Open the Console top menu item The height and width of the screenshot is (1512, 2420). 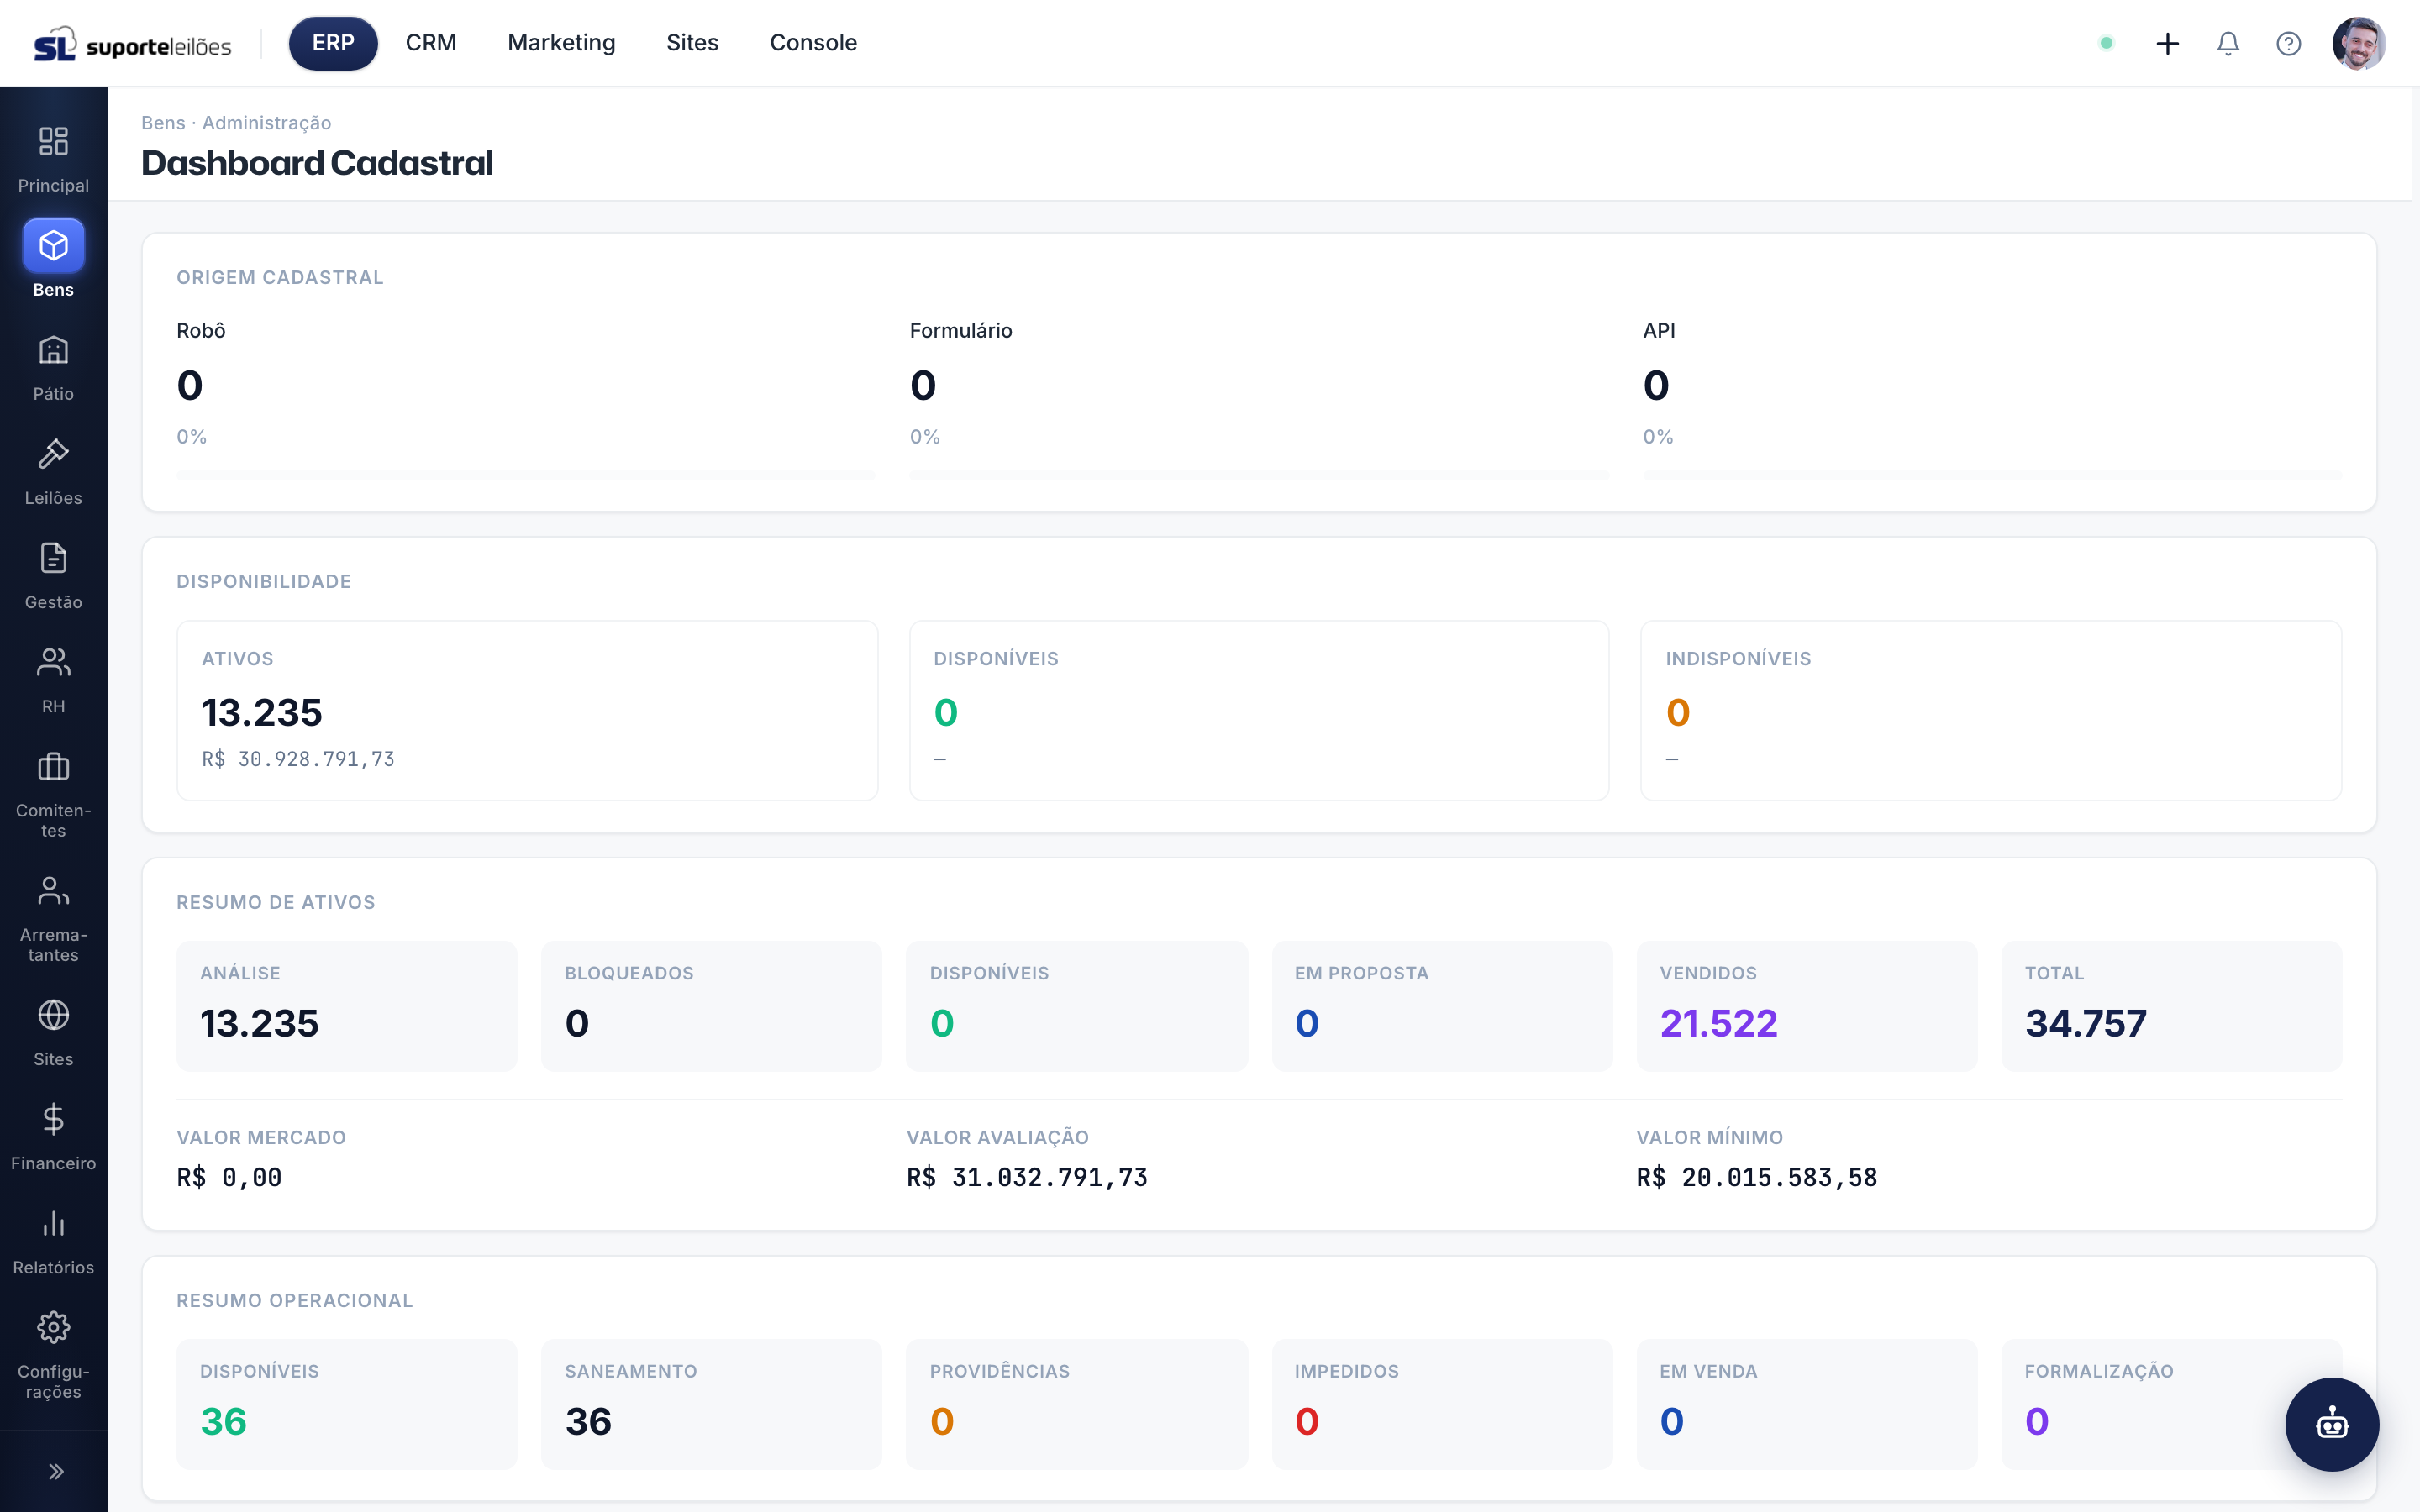pyautogui.click(x=813, y=43)
